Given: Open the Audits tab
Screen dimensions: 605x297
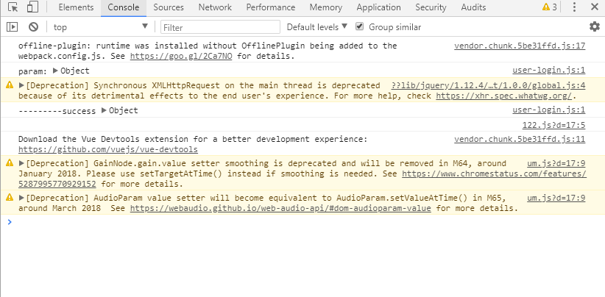Looking at the screenshot, I should coord(473,7).
